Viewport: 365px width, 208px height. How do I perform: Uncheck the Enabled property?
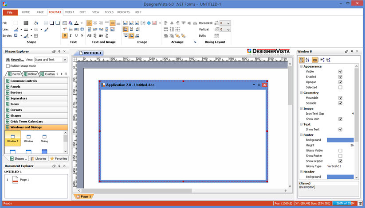tap(340, 77)
